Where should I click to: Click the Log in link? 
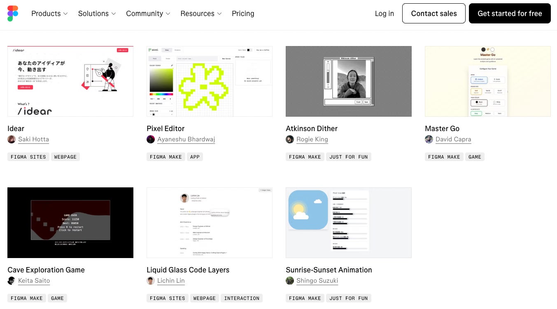385,14
